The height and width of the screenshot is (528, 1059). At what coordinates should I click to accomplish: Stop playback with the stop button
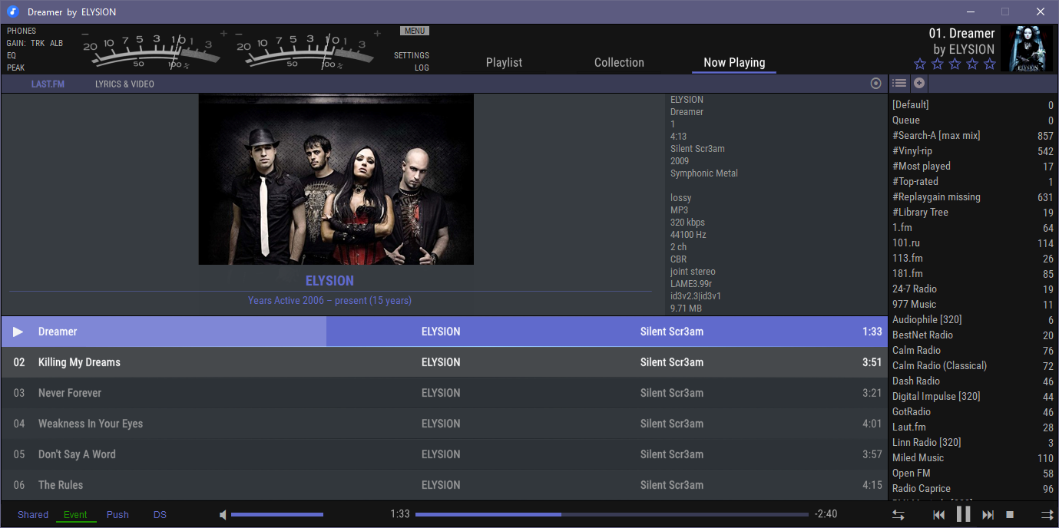coord(1011,515)
